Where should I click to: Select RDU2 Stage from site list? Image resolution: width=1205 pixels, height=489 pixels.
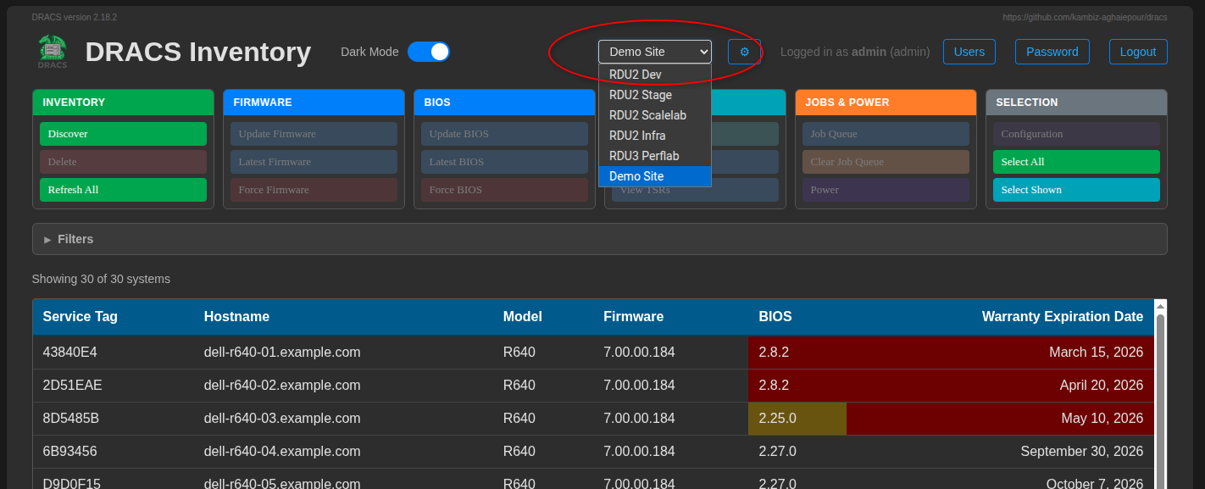tap(655, 95)
